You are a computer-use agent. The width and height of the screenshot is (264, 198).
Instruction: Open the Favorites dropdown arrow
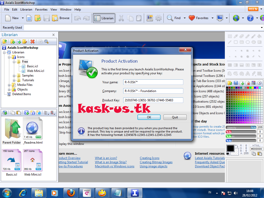point(212,18)
